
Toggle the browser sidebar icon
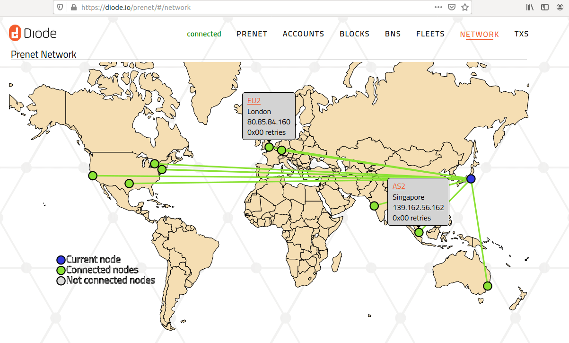click(545, 8)
